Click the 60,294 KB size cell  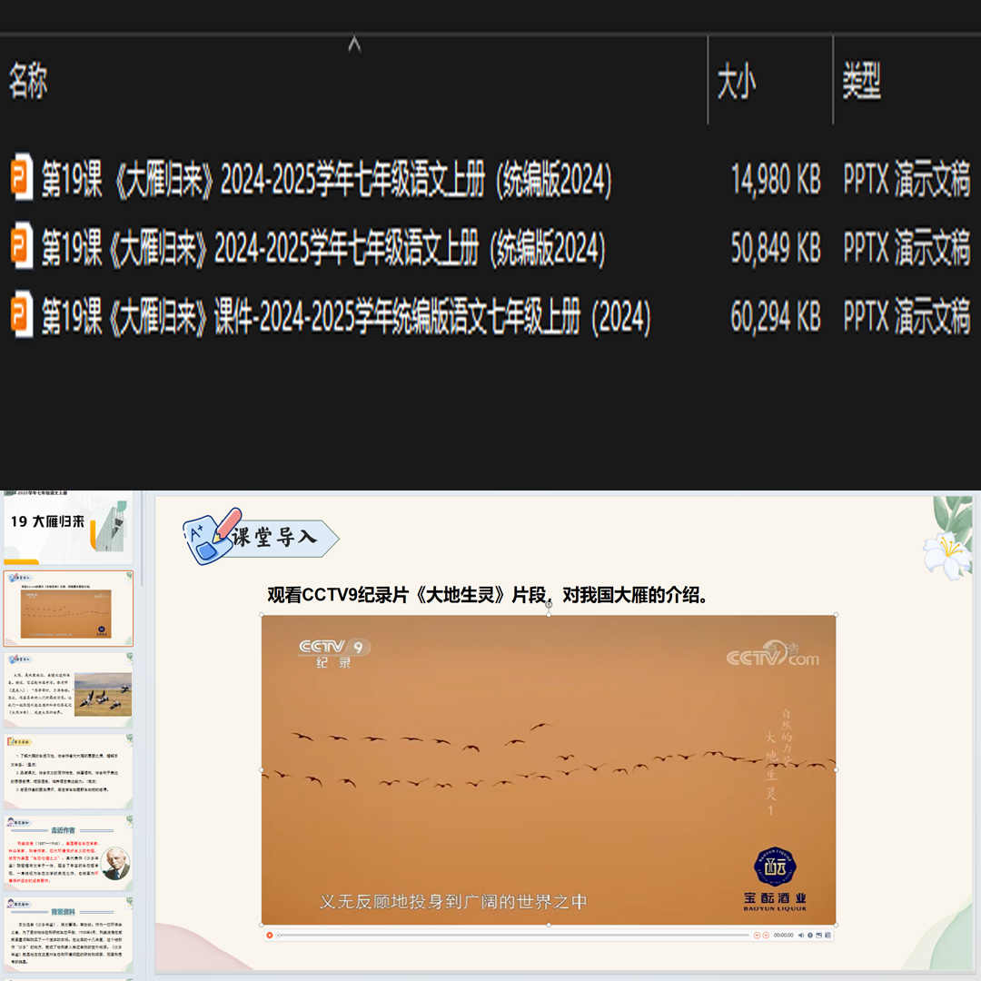(776, 316)
